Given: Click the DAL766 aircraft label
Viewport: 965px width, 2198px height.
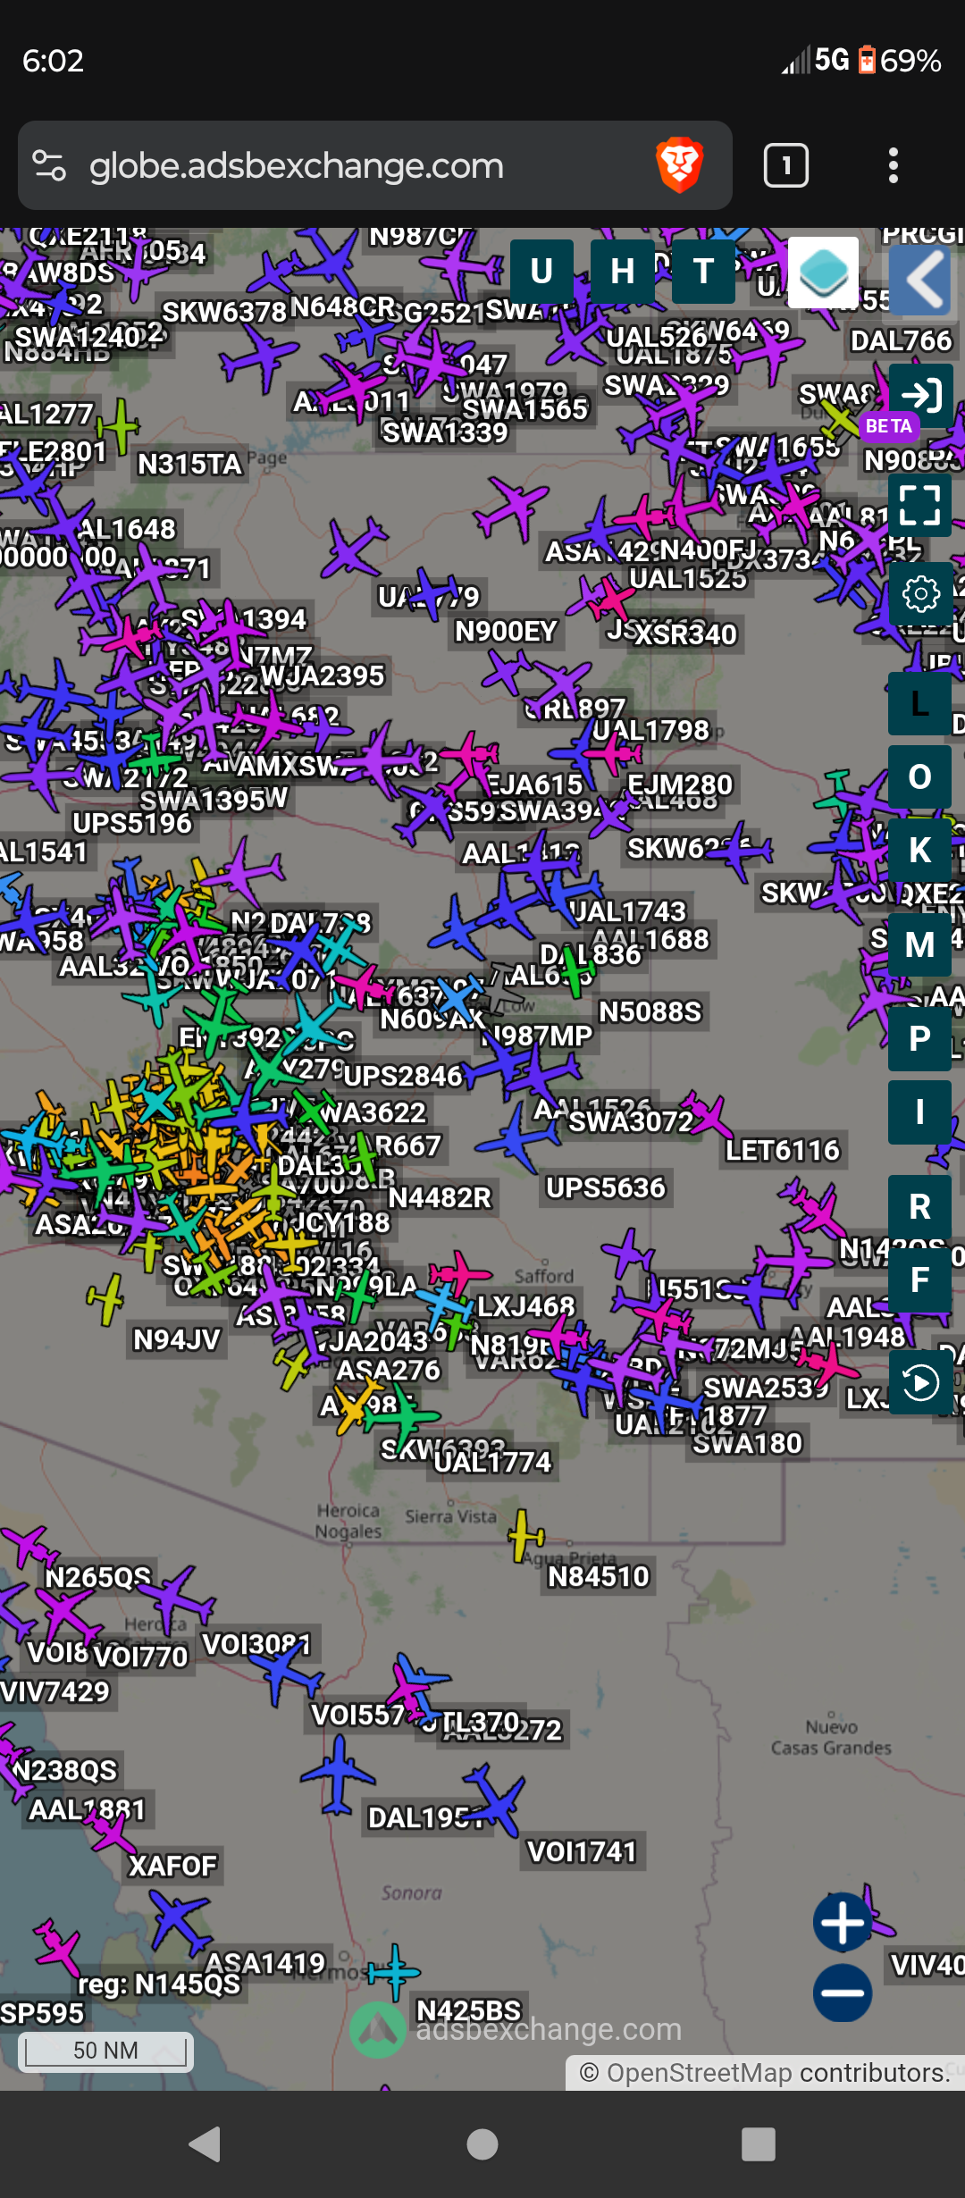Looking at the screenshot, I should pyautogui.click(x=902, y=341).
